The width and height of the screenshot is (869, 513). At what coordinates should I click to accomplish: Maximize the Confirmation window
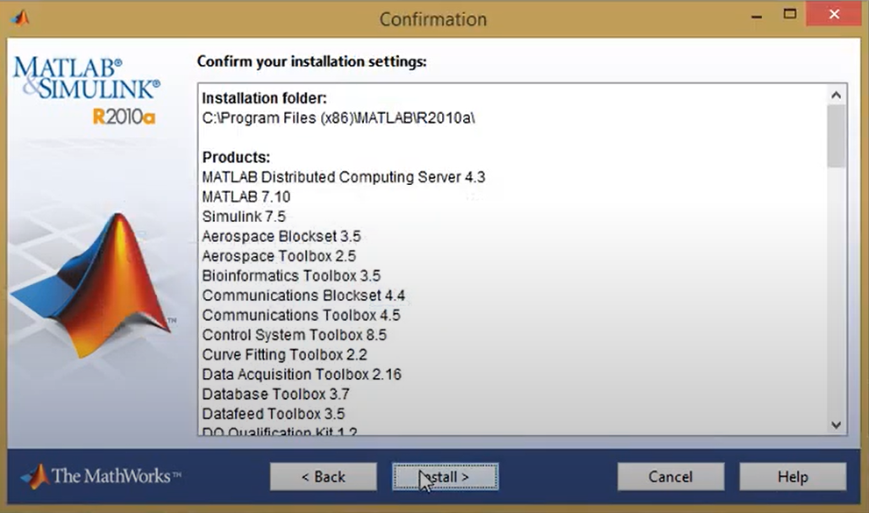pos(790,16)
